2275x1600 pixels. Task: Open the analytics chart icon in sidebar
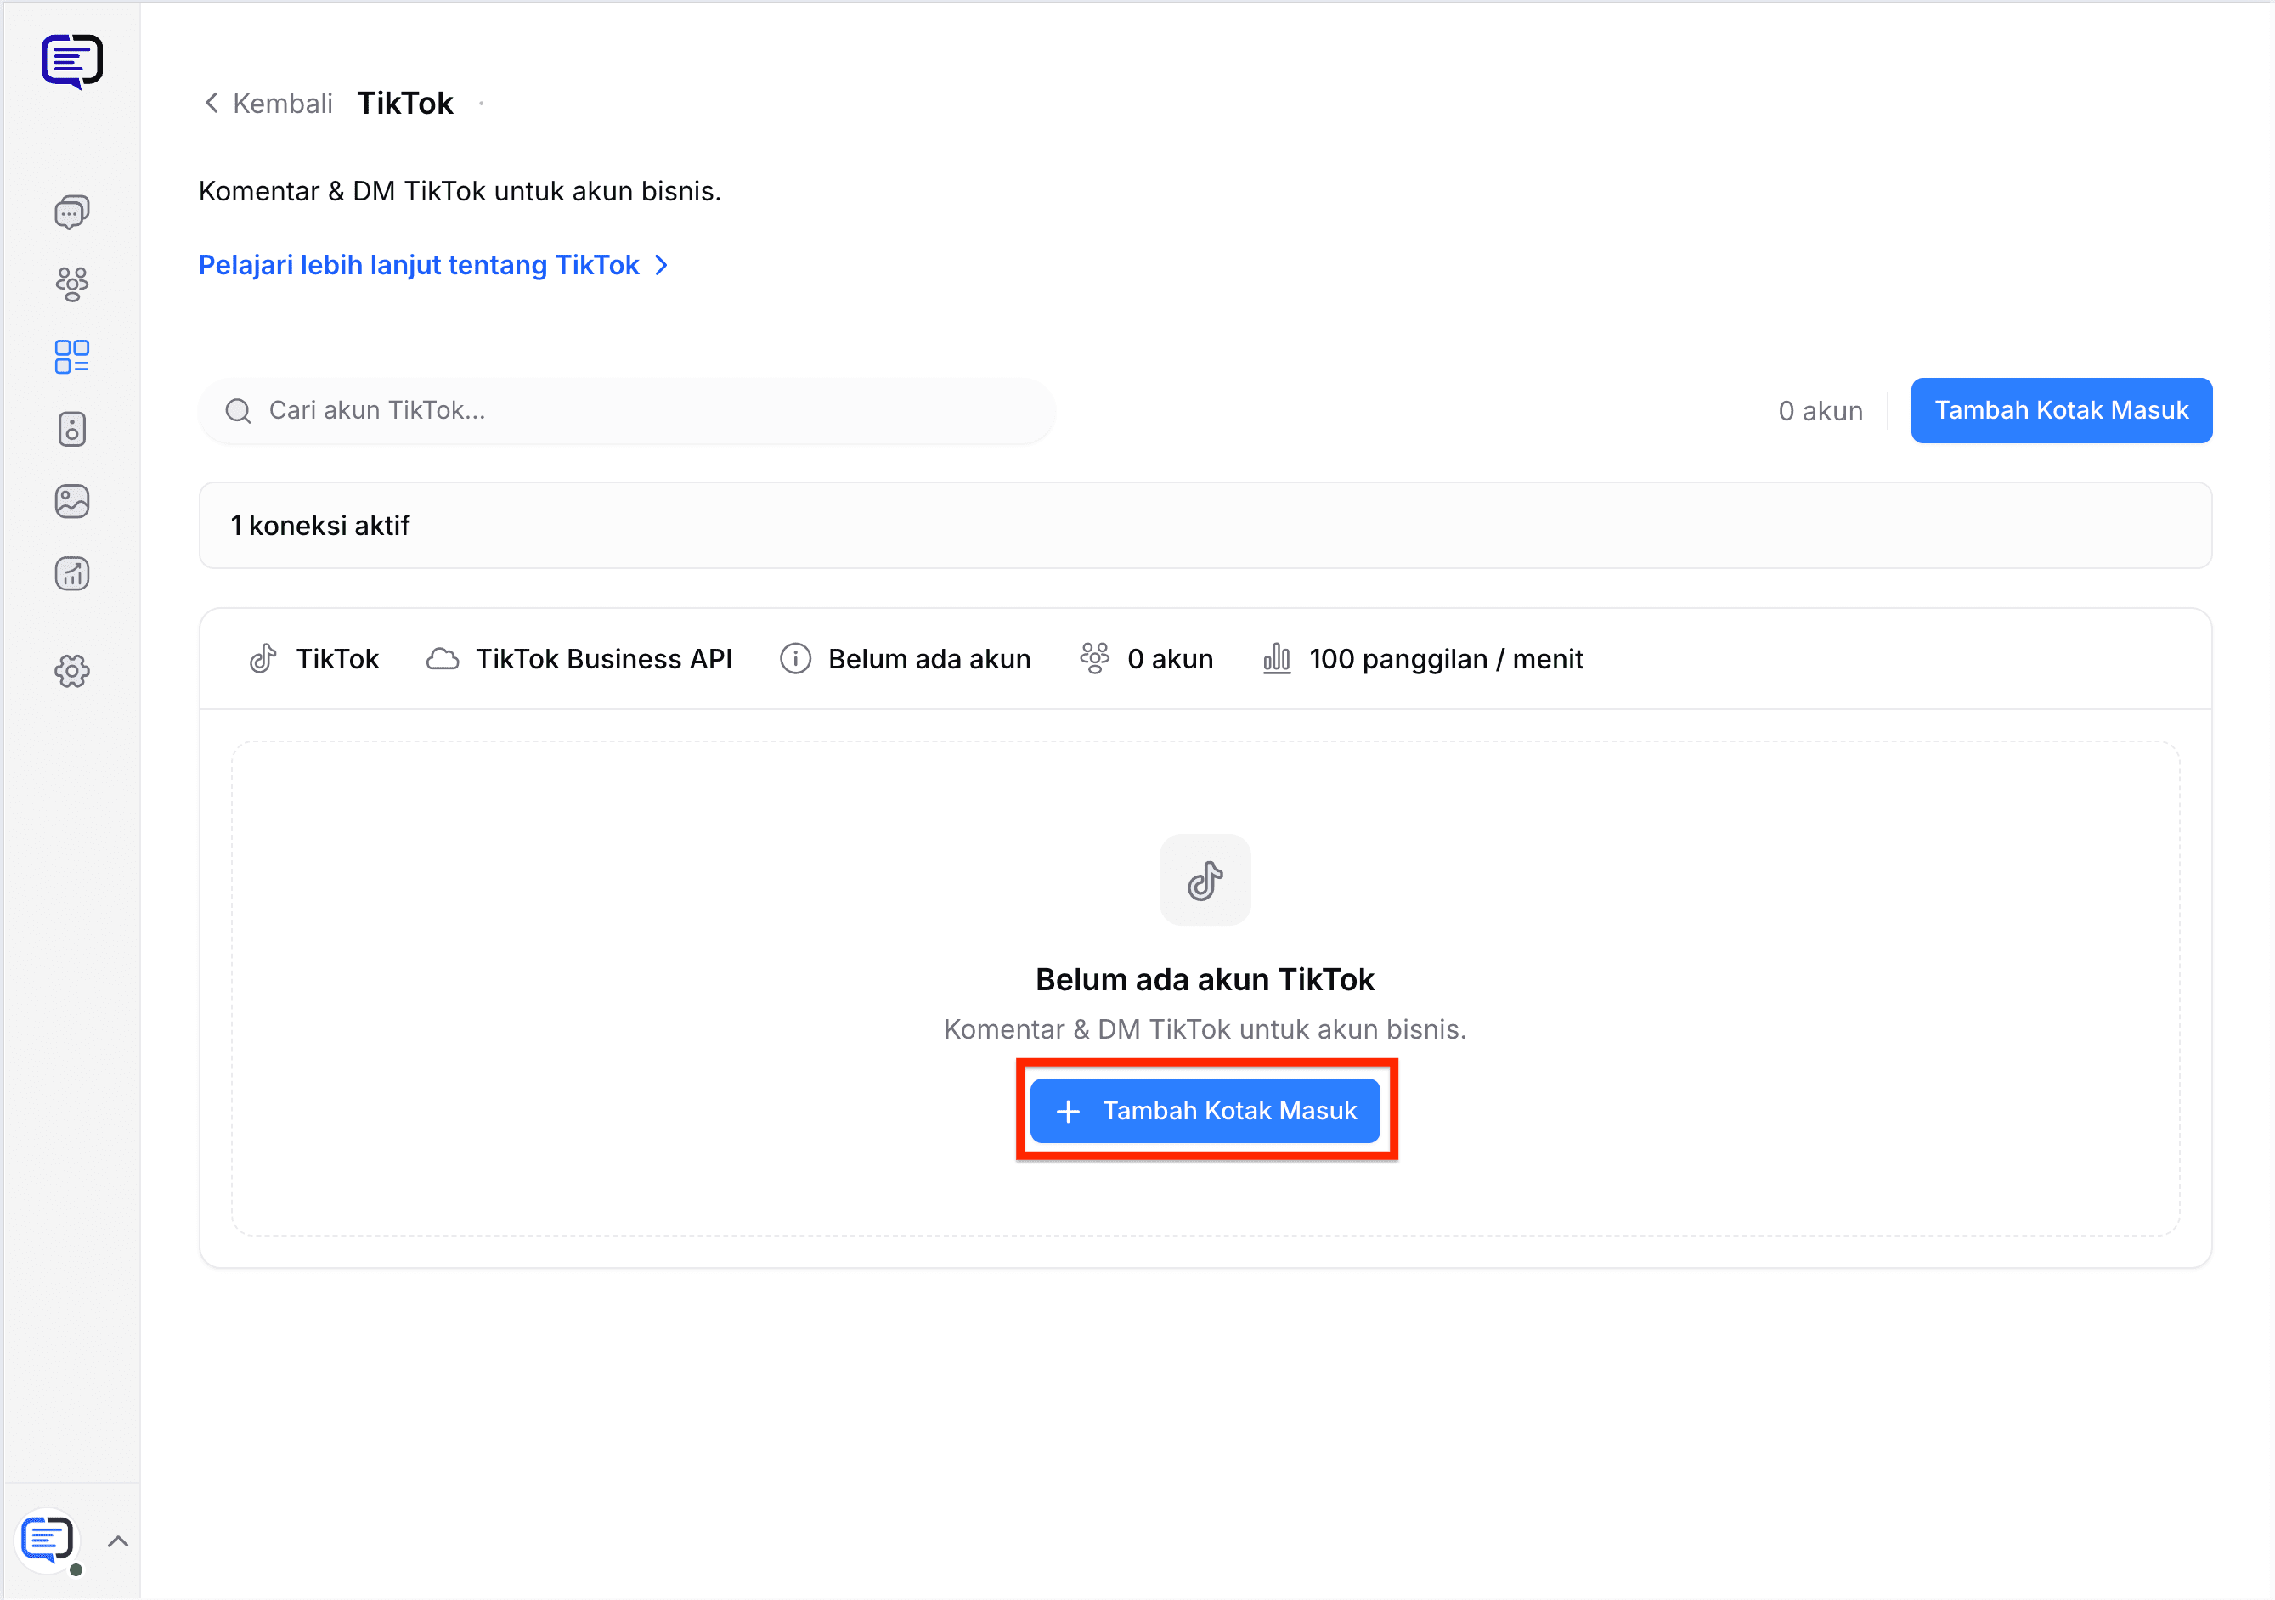(72, 573)
